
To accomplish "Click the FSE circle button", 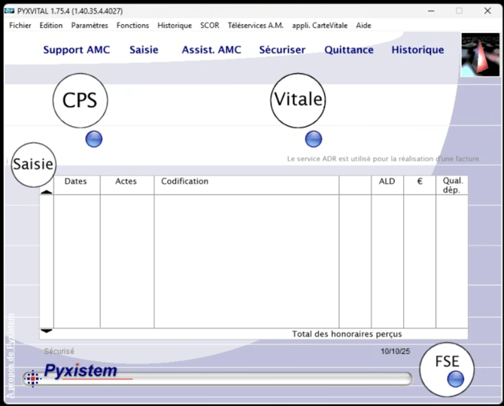I will click(447, 362).
